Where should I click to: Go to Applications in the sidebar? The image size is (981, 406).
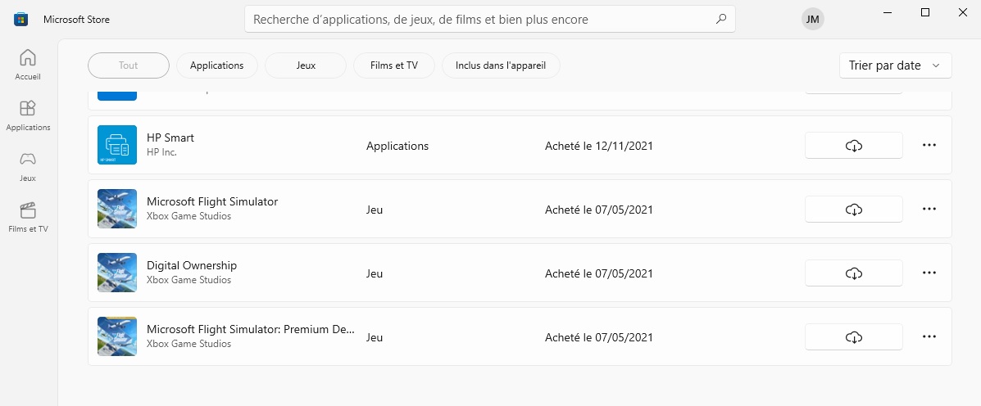point(28,115)
